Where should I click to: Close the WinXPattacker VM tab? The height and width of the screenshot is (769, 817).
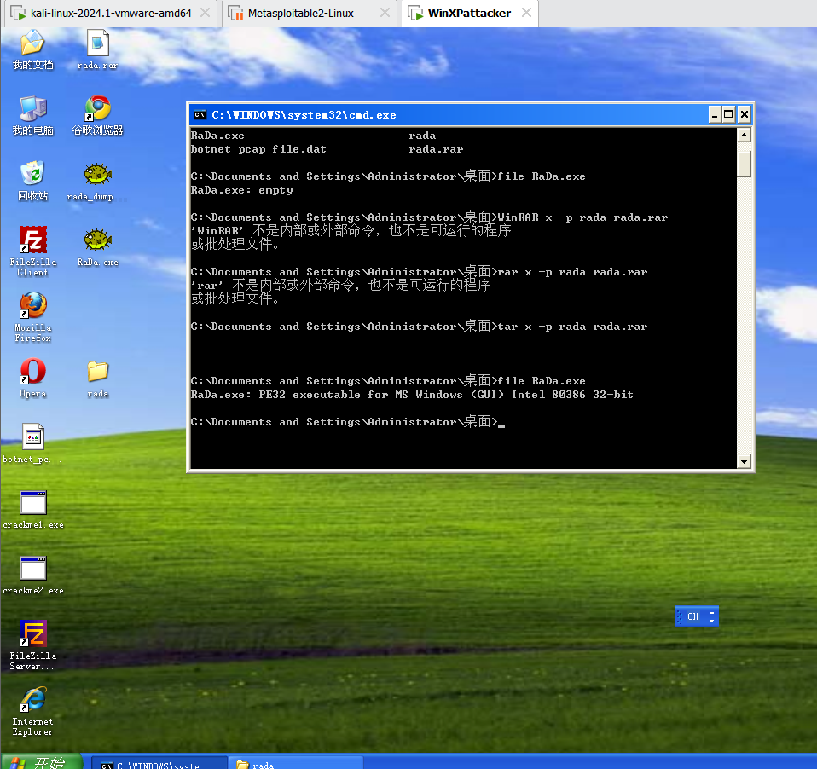526,14
